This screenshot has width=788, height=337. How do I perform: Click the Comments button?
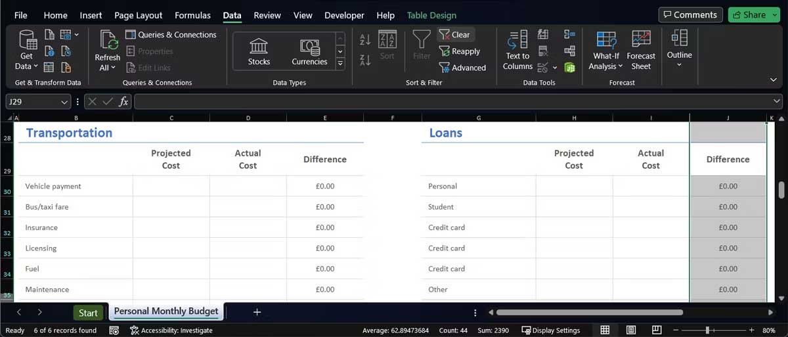point(690,14)
